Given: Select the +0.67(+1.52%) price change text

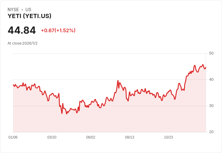Looking at the screenshot, I should [58, 30].
